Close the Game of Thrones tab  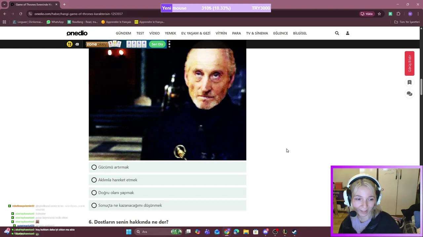tap(56, 4)
